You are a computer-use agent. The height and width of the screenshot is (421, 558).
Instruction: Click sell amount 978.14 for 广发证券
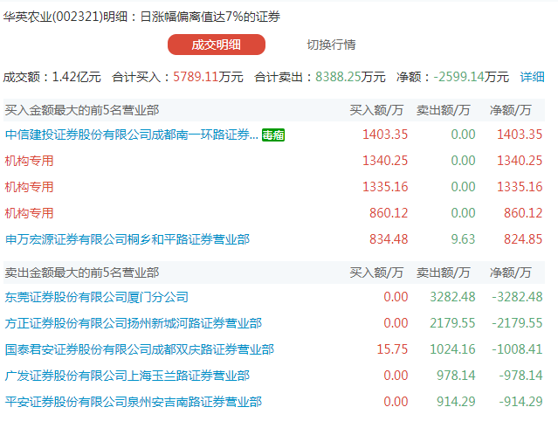[x=456, y=376]
